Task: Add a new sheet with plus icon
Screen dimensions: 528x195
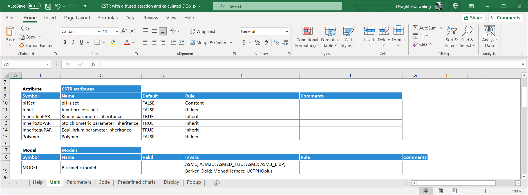Action: click(217, 183)
